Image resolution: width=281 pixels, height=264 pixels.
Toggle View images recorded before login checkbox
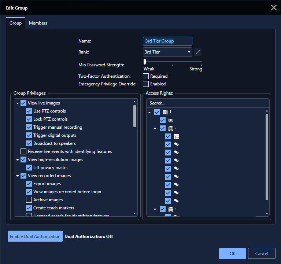click(29, 192)
